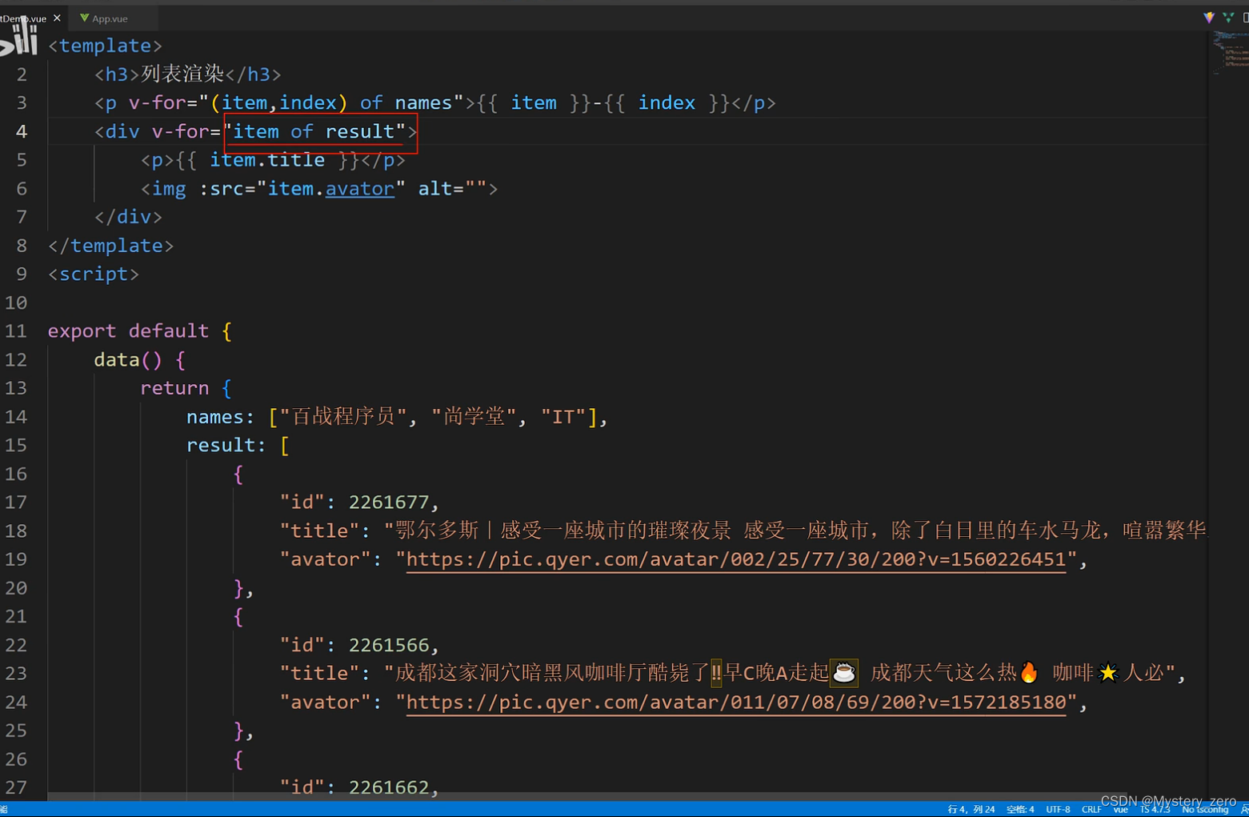Click the '<script>' tag on line 9
Image resolution: width=1249 pixels, height=817 pixels.
point(94,274)
